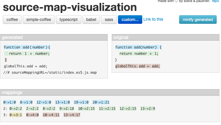221x125 pixels.
Task: Open the custom... source option
Action: [x=130, y=19]
